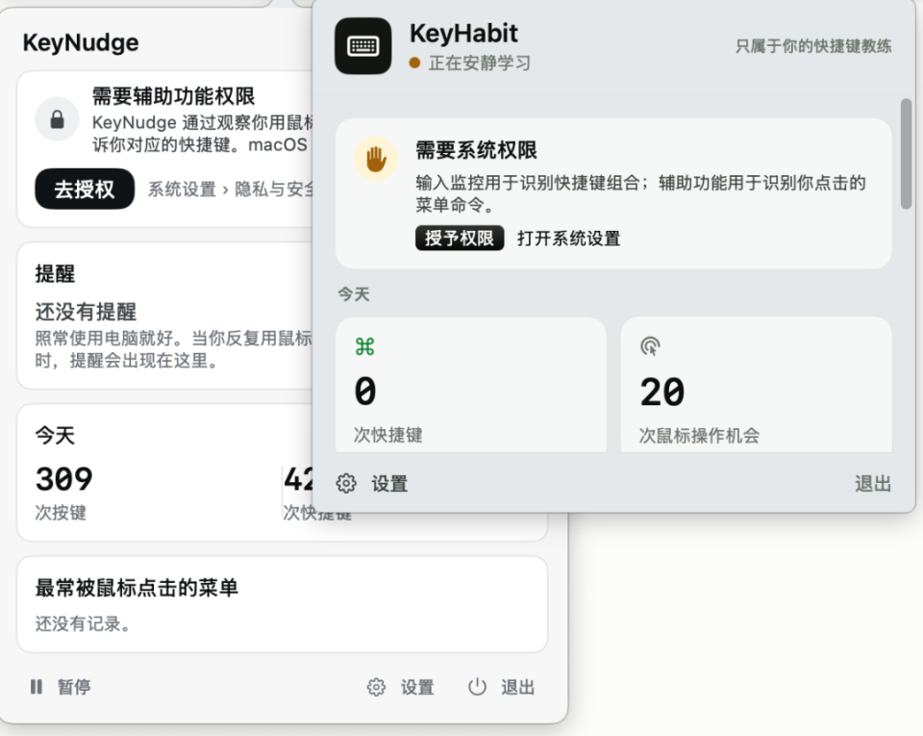Viewport: 923px width, 736px height.
Task: Open 设置 in KeyHabit footer
Action: [x=389, y=484]
